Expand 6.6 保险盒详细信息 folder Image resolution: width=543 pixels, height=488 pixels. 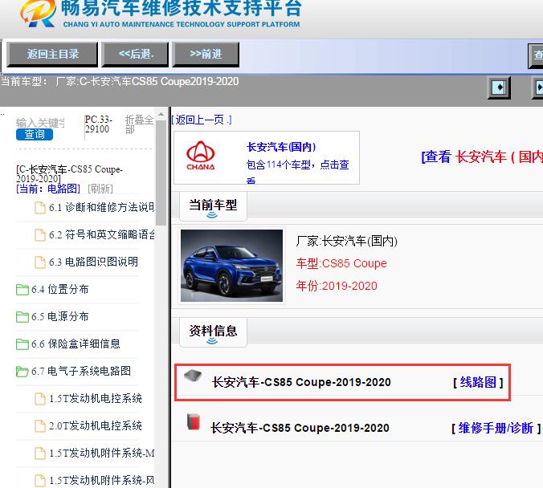[22, 344]
